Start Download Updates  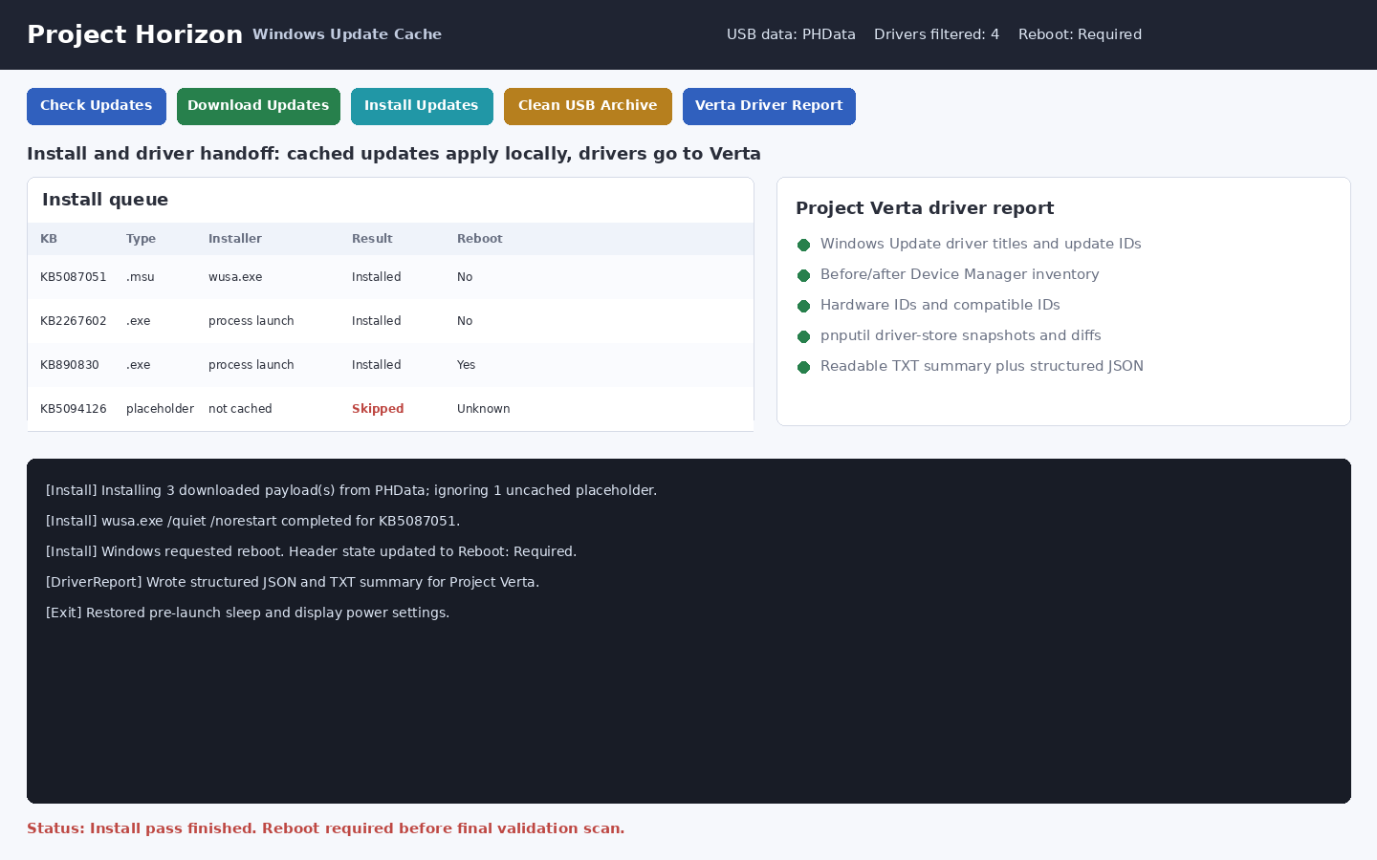258,106
